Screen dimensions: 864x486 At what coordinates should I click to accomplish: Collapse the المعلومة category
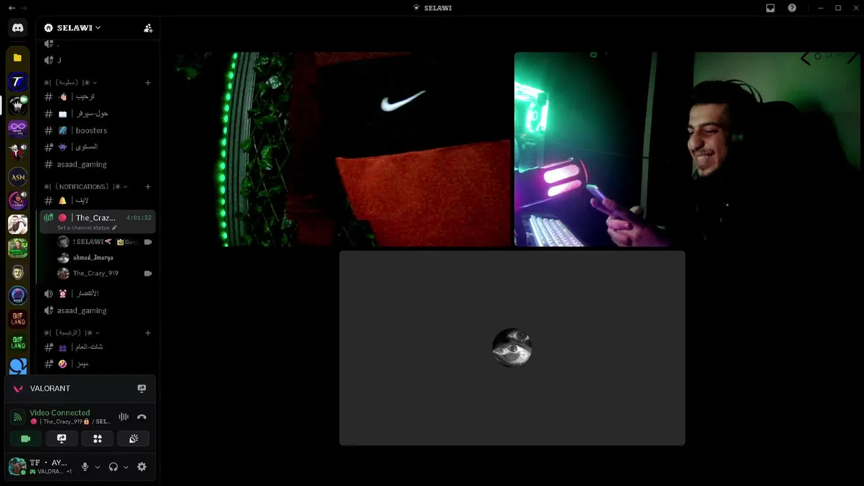(x=70, y=82)
